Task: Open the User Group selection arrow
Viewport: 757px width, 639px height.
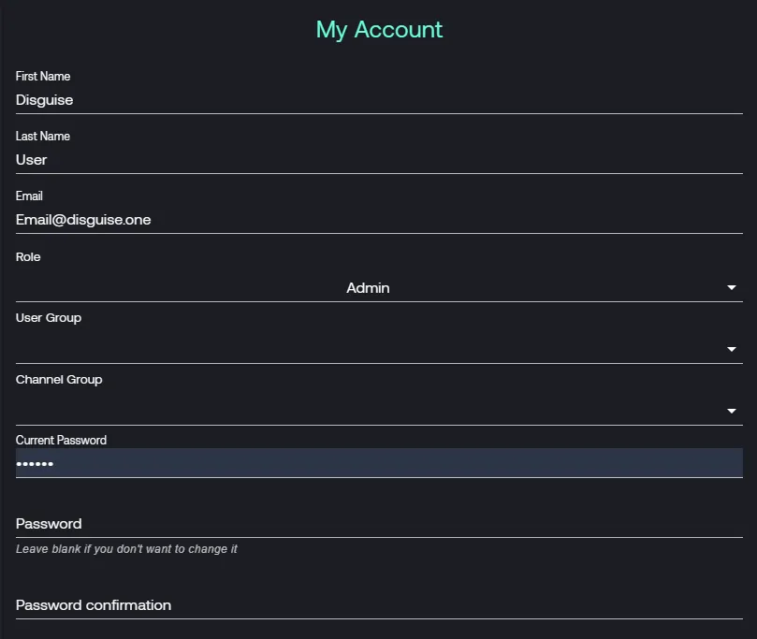Action: tap(731, 348)
